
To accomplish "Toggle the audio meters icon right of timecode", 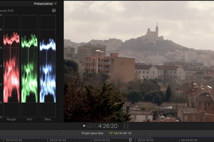I will tap(126, 126).
